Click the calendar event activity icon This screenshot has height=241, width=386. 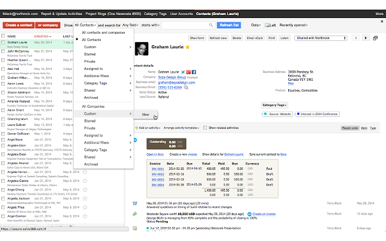(x=134, y=228)
